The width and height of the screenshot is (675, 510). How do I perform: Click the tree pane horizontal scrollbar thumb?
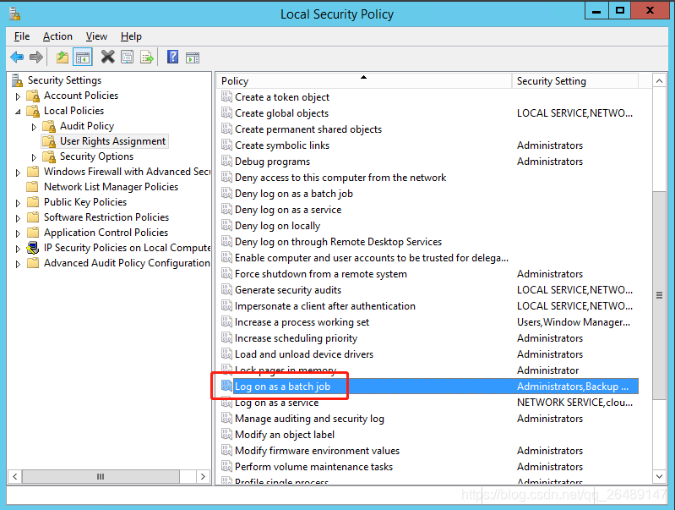(101, 476)
